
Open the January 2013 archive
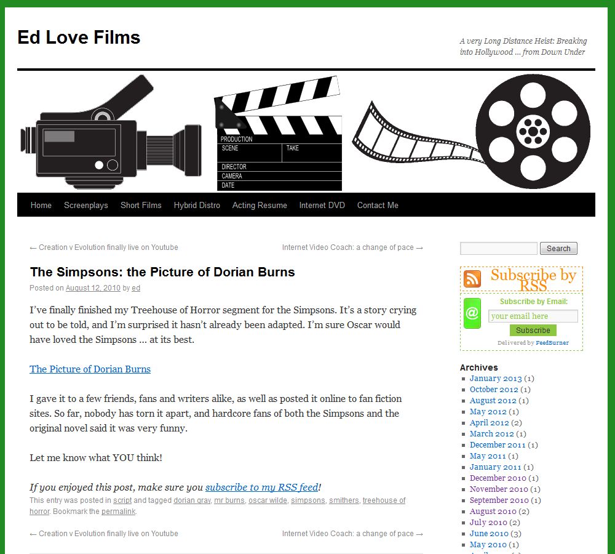point(496,379)
